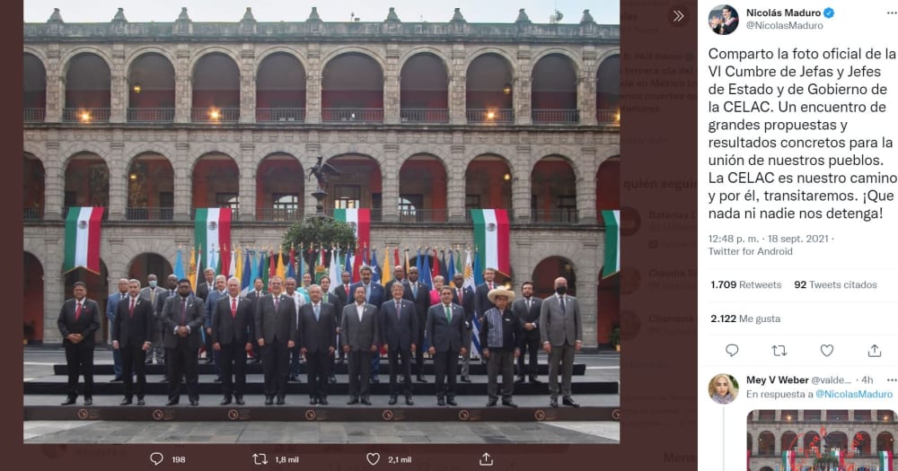Reply using the speech bubble in tweet panel
This screenshot has width=898, height=471.
732,350
